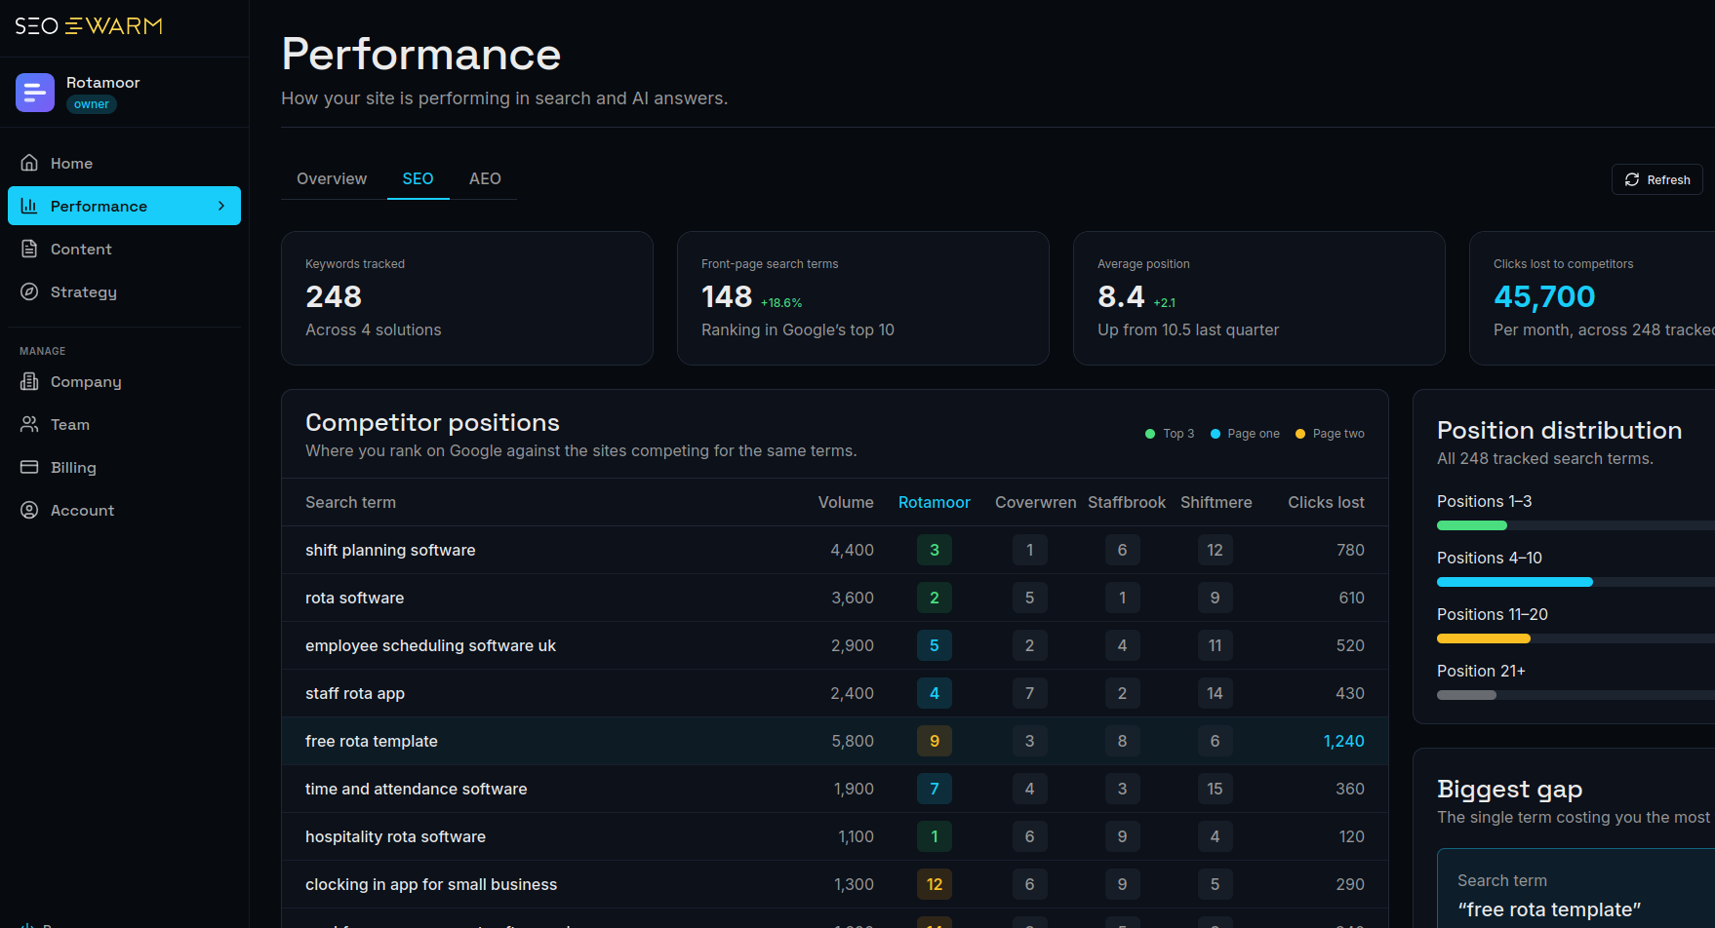
Task: Click the yellow Page two legend dot
Action: click(x=1300, y=434)
